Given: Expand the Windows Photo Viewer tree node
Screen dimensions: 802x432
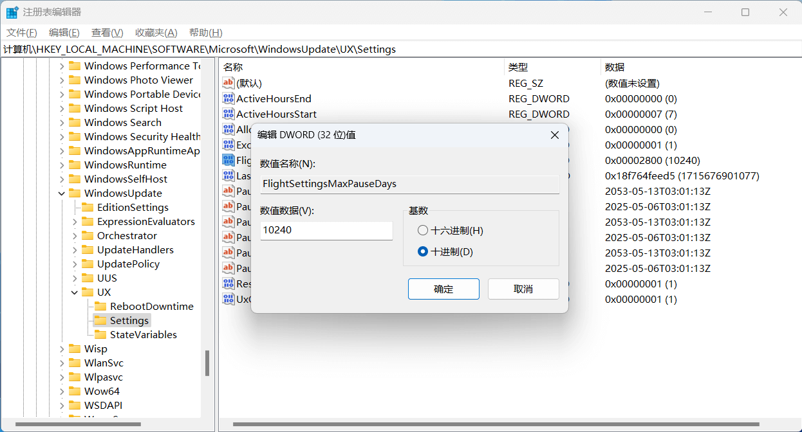Looking at the screenshot, I should tap(62, 80).
